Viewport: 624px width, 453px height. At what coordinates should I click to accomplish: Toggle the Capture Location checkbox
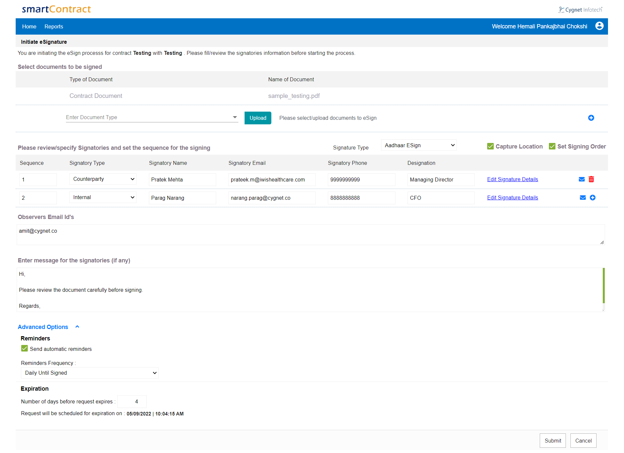490,146
